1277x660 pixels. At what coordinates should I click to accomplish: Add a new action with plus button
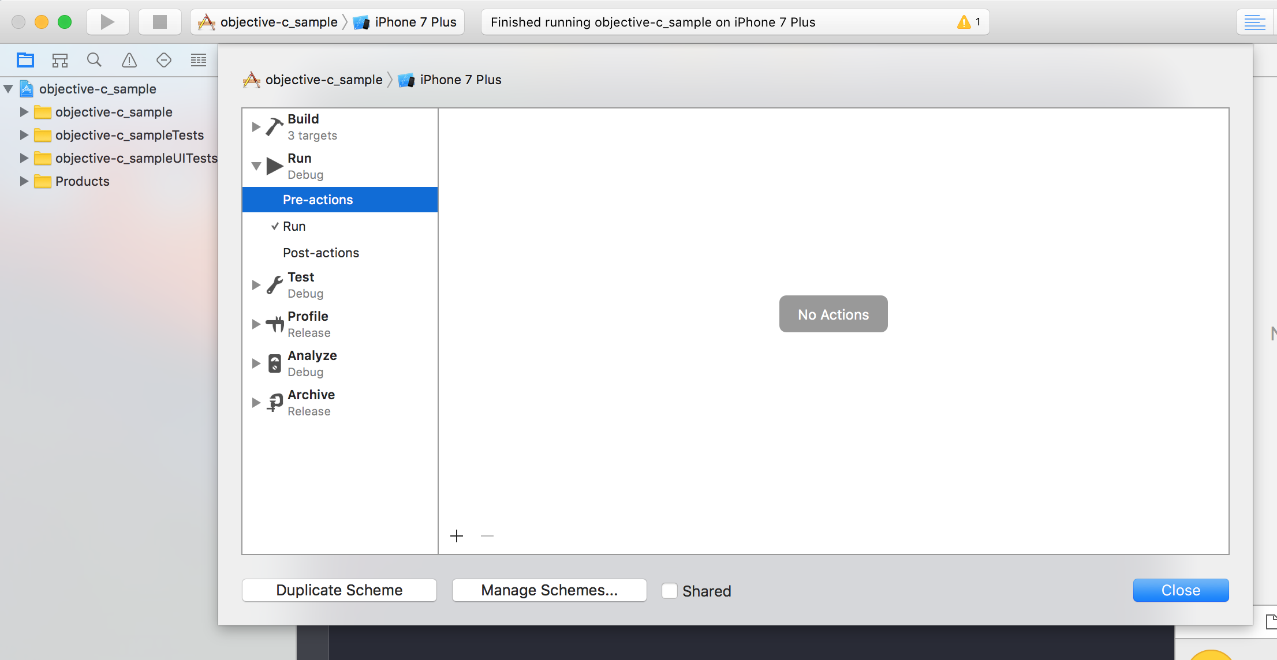tap(457, 536)
